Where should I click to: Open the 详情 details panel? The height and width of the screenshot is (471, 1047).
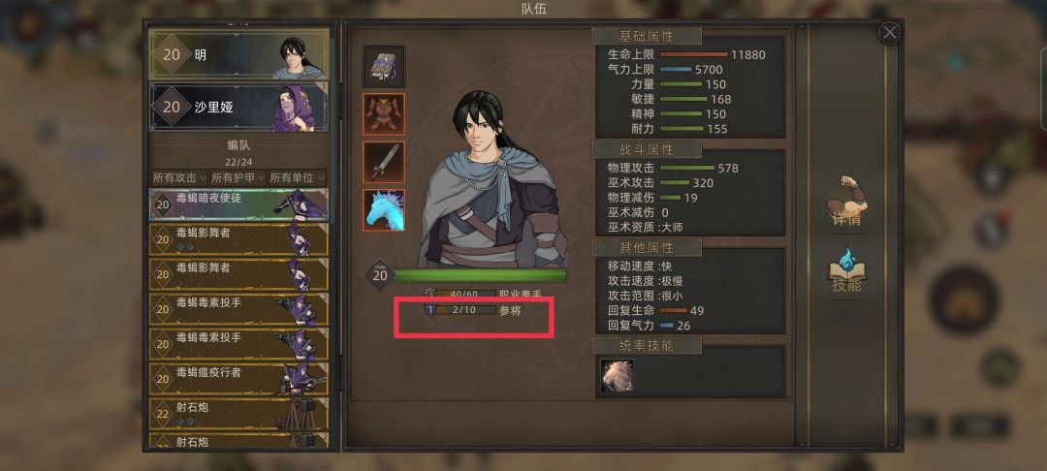pos(846,201)
